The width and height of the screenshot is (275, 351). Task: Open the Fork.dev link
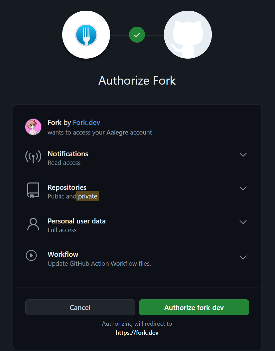click(x=86, y=122)
